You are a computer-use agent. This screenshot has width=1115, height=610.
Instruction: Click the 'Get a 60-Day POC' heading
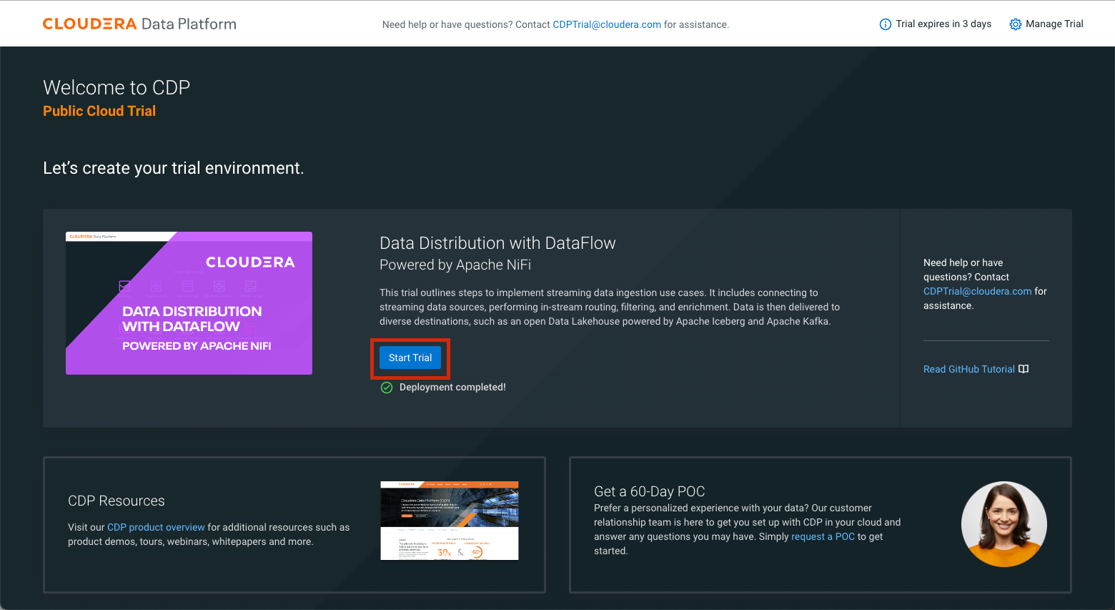pyautogui.click(x=650, y=491)
